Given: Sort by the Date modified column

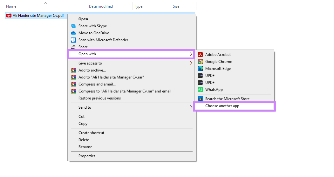Looking at the screenshot, I should tap(101, 6).
